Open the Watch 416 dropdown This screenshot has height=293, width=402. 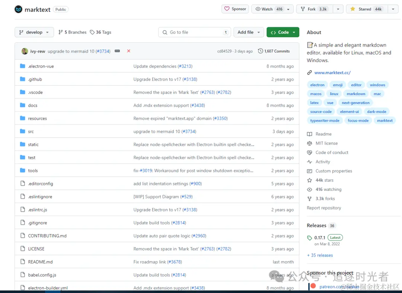[x=272, y=9]
